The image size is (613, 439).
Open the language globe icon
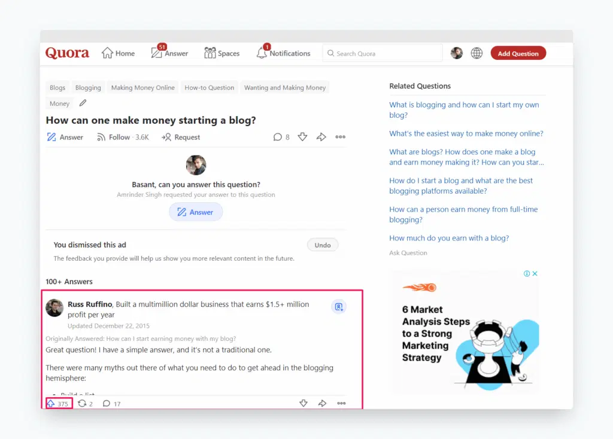tap(477, 53)
